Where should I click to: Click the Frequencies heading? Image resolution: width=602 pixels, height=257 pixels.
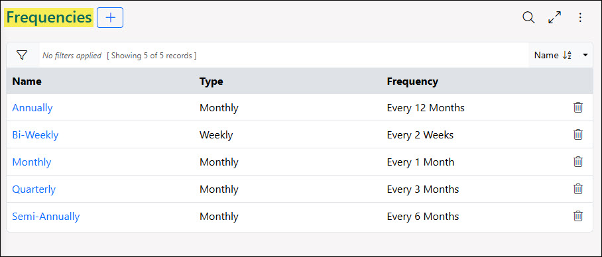(x=49, y=18)
